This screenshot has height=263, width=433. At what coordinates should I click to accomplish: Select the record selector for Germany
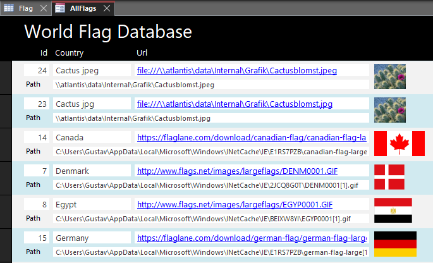(6, 245)
